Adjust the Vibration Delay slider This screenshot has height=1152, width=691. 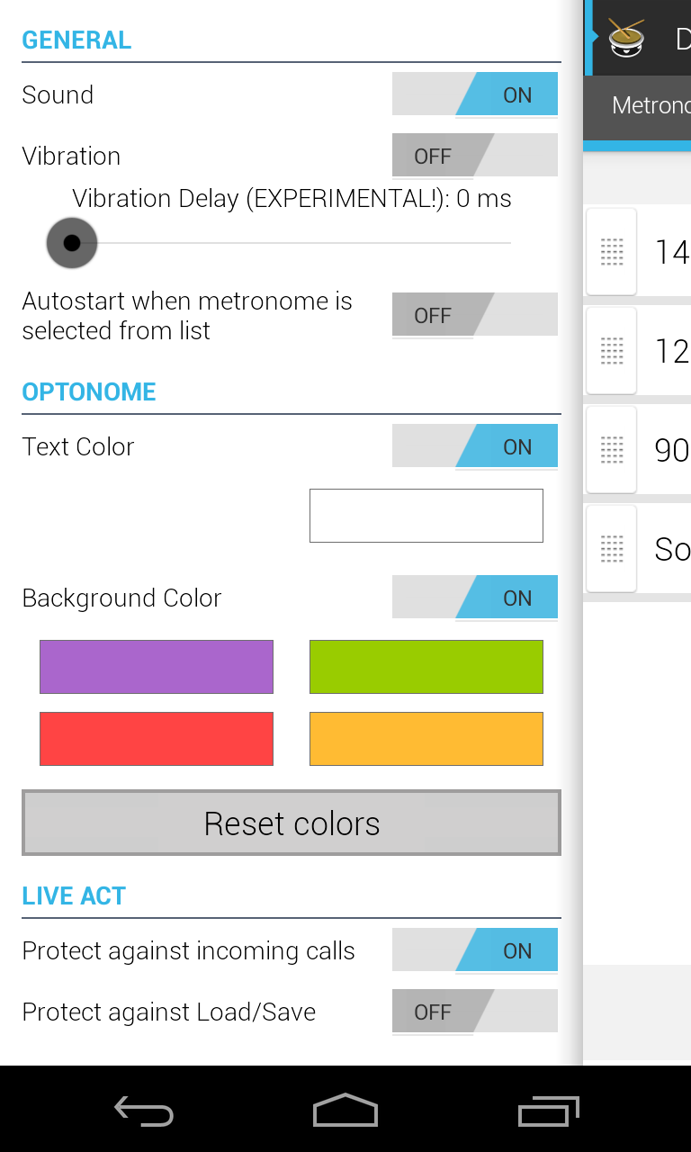point(72,243)
